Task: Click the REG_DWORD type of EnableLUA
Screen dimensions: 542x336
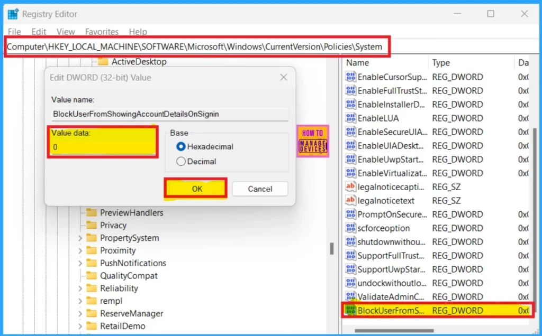Action: coord(457,118)
